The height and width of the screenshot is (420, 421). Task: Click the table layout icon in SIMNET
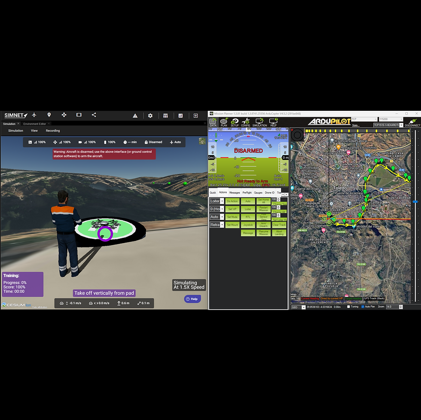coord(165,116)
